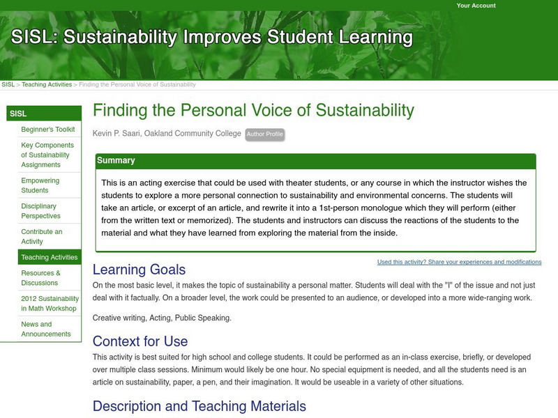Open 2012 Sustainability in Math Workshop

coord(48,304)
